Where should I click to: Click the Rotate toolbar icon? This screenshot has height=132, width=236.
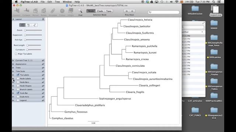click(x=44, y=11)
